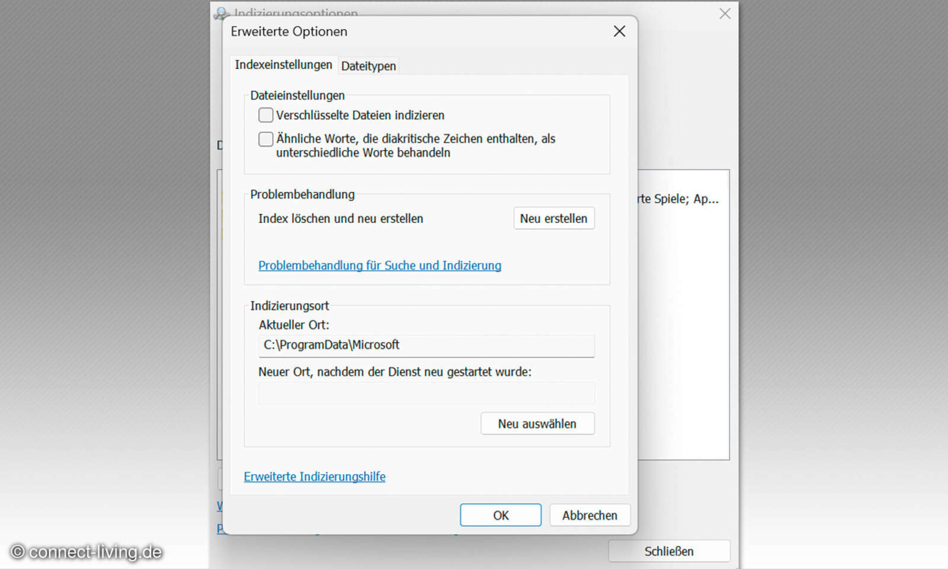Click the partially hidden link starting with "P"
Image resolution: width=948 pixels, height=569 pixels.
point(220,528)
